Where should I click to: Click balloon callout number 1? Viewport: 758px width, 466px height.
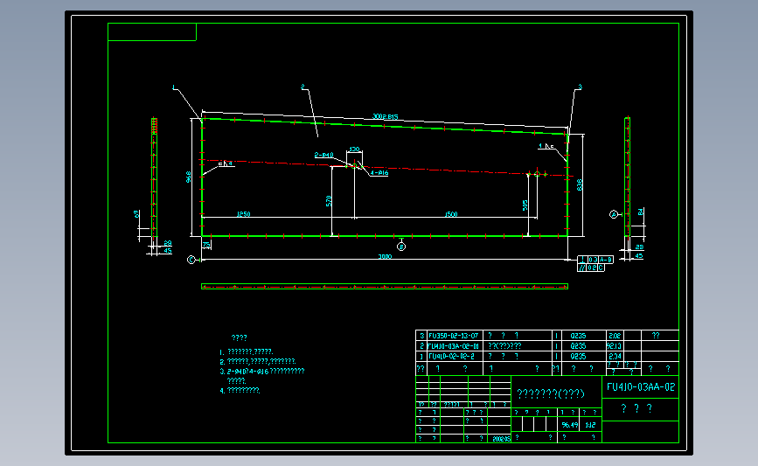tap(174, 87)
